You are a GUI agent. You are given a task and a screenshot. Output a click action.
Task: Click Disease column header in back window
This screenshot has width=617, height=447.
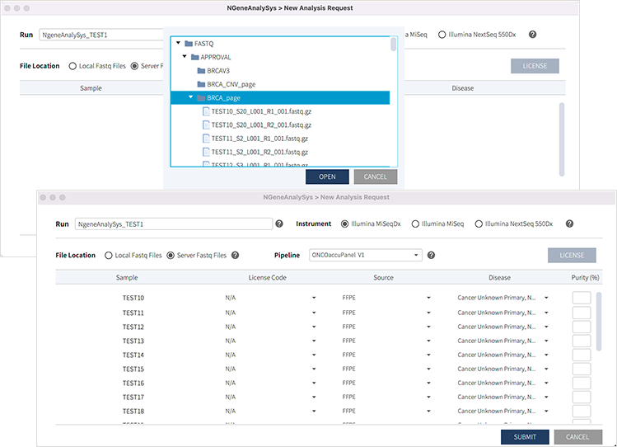(x=462, y=88)
